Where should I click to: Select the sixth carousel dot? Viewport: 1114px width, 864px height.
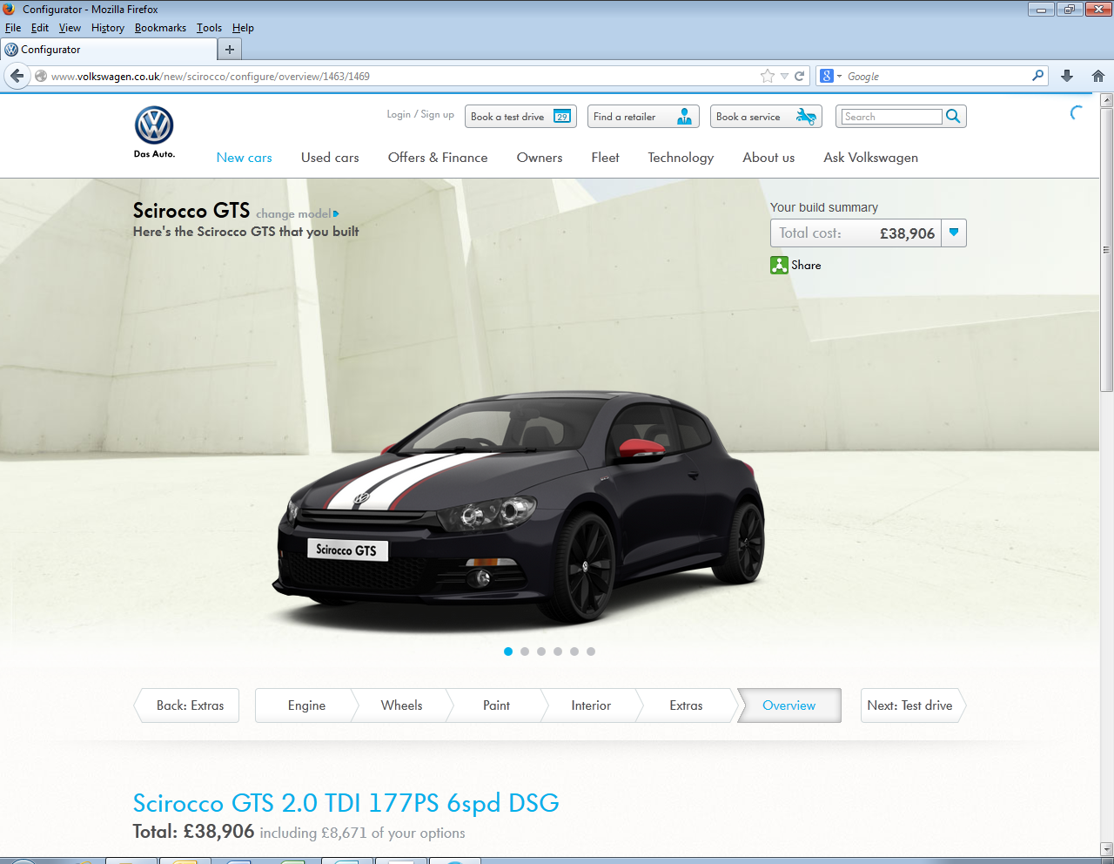591,651
